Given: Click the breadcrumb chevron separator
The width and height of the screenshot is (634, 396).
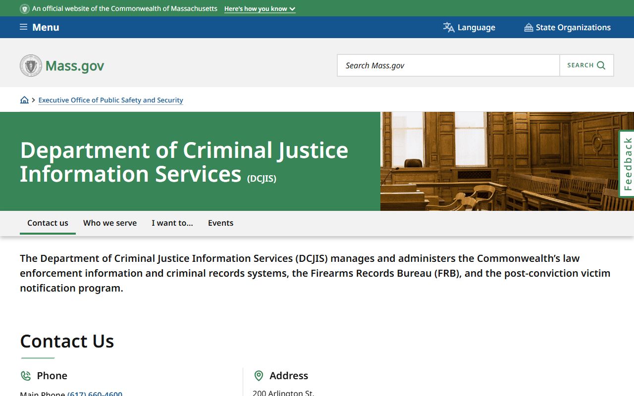Looking at the screenshot, I should 33,100.
